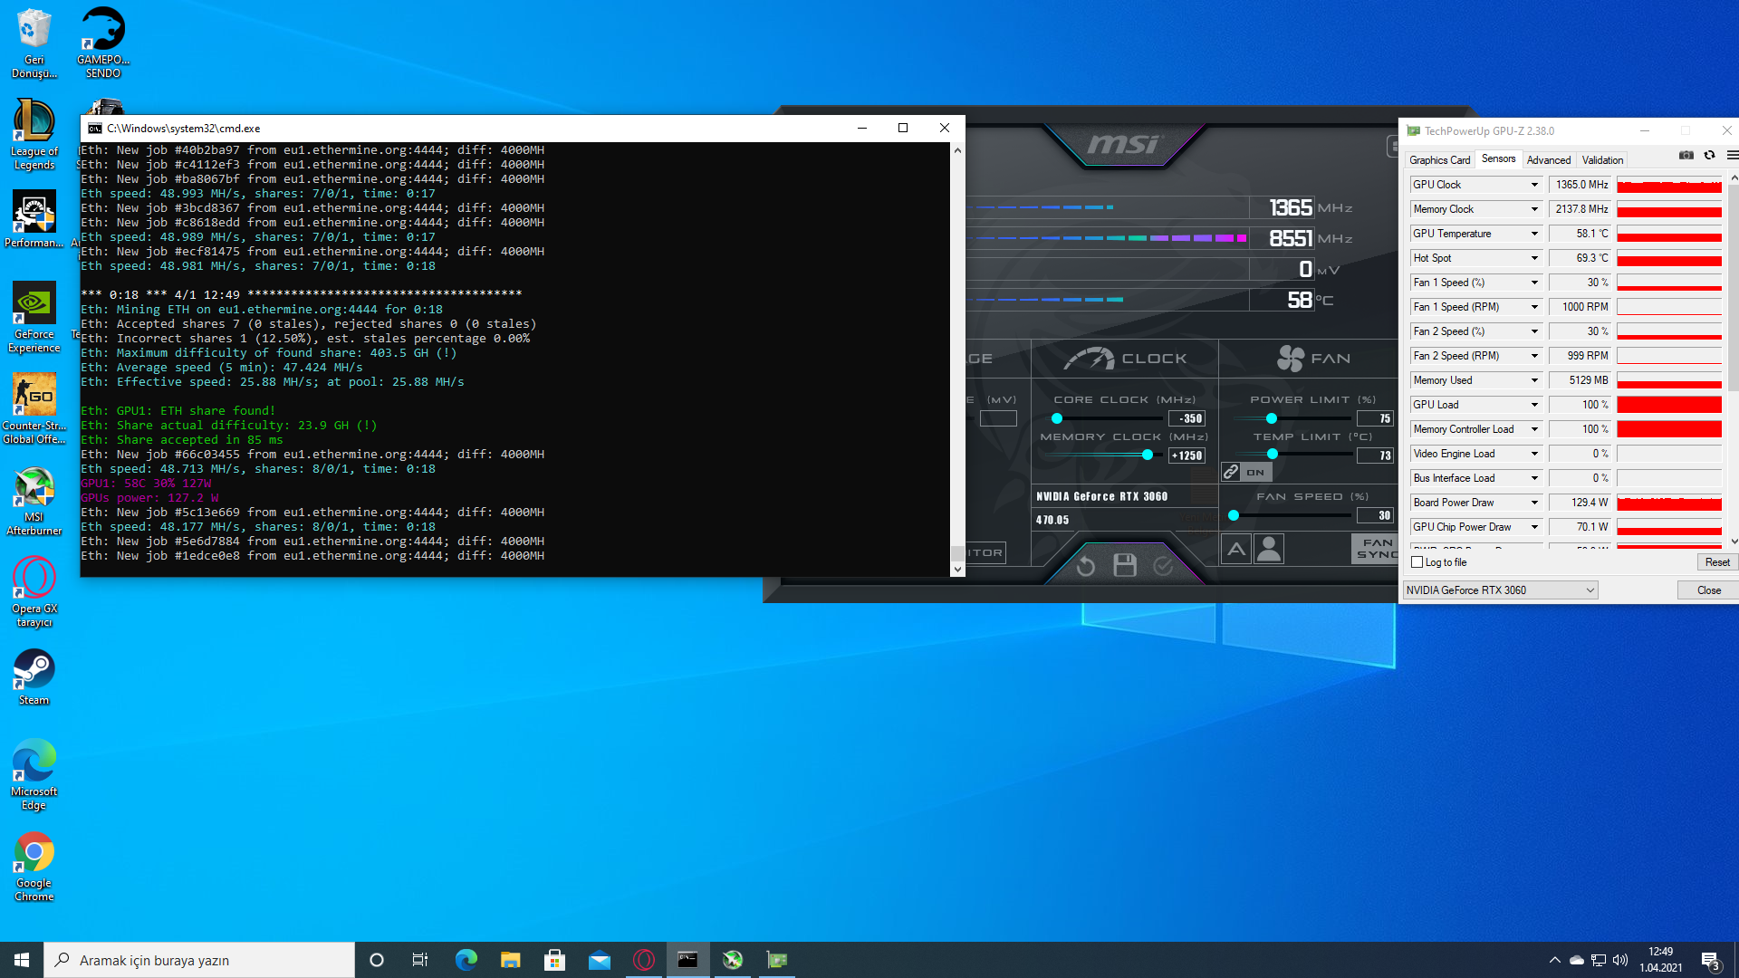
Task: Expand GPU Load dropdown in GPU-Z
Action: click(x=1535, y=404)
